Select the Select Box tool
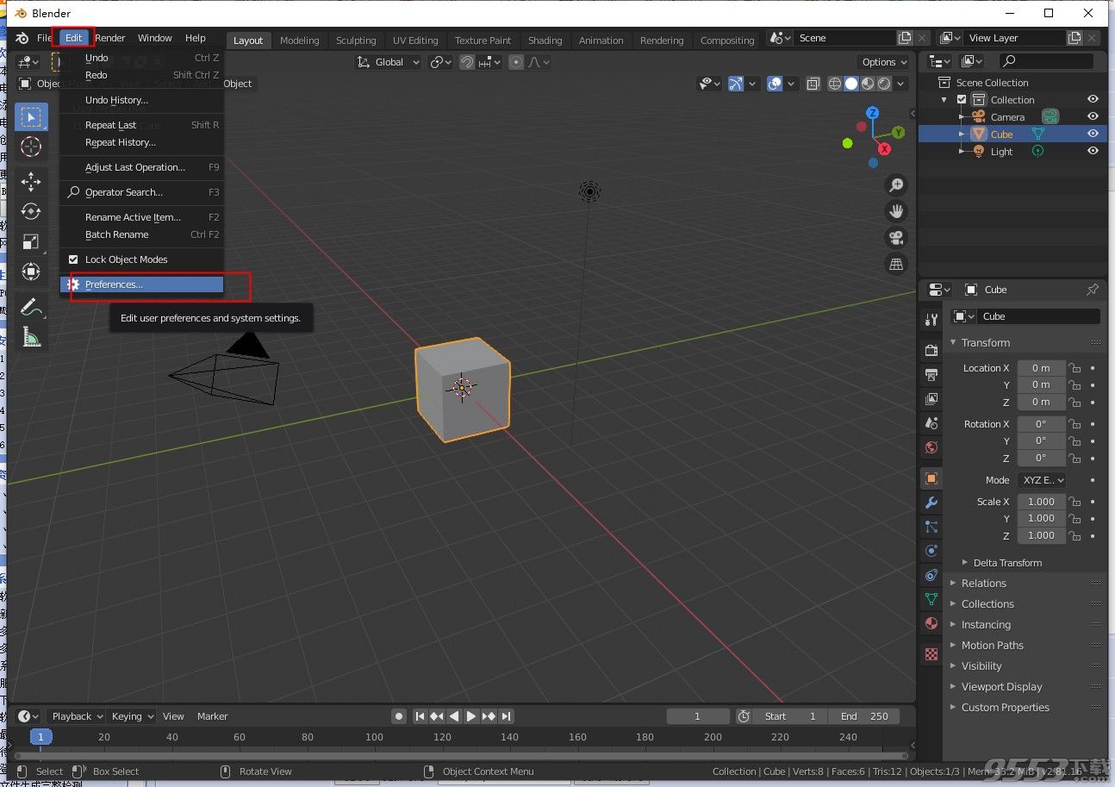This screenshot has height=787, width=1115. coord(31,117)
